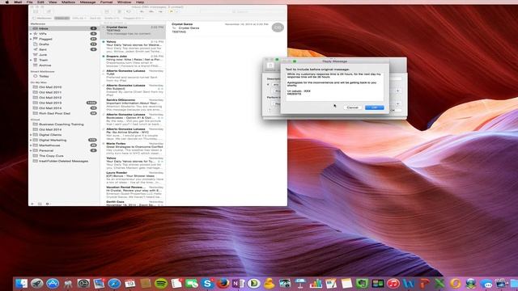Viewport: 518px width, 291px height.
Task: Open the Today smart mailbox
Action: 64,76
